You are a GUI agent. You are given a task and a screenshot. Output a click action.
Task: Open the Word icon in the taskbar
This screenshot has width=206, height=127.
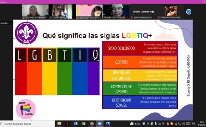tap(75, 124)
